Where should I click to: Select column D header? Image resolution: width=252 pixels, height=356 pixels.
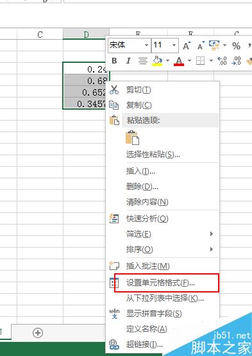[86, 35]
